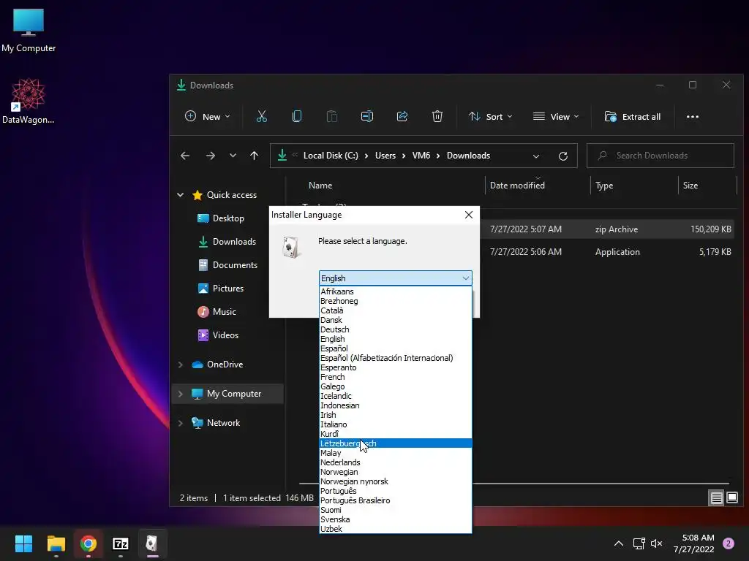This screenshot has height=561, width=749.
Task: Expand the OneDrive tree node
Action: tap(181, 365)
